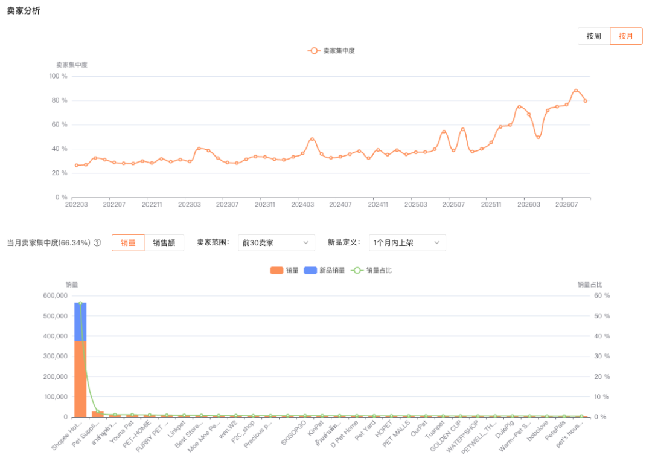Click the HOPET seller axis label
Viewport: 652px width, 455px height.
pyautogui.click(x=383, y=428)
